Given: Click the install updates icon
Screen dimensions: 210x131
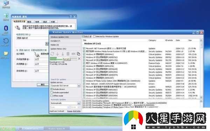Looking at the screenshot, I should pos(63,54).
